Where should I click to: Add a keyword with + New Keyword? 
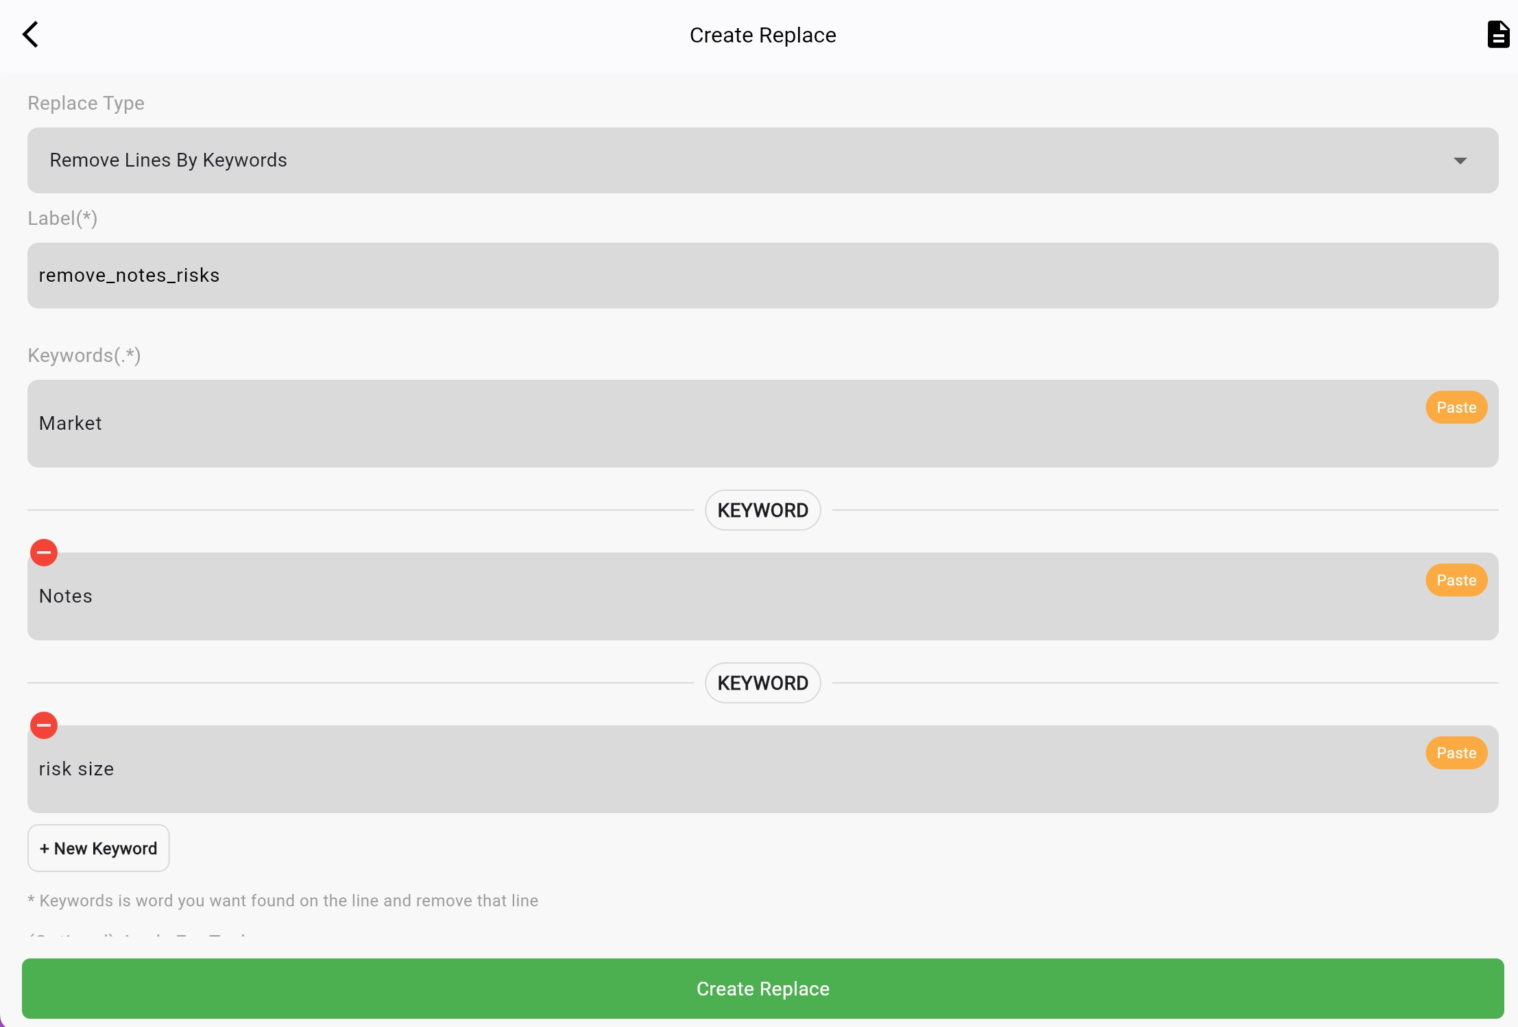(x=99, y=848)
